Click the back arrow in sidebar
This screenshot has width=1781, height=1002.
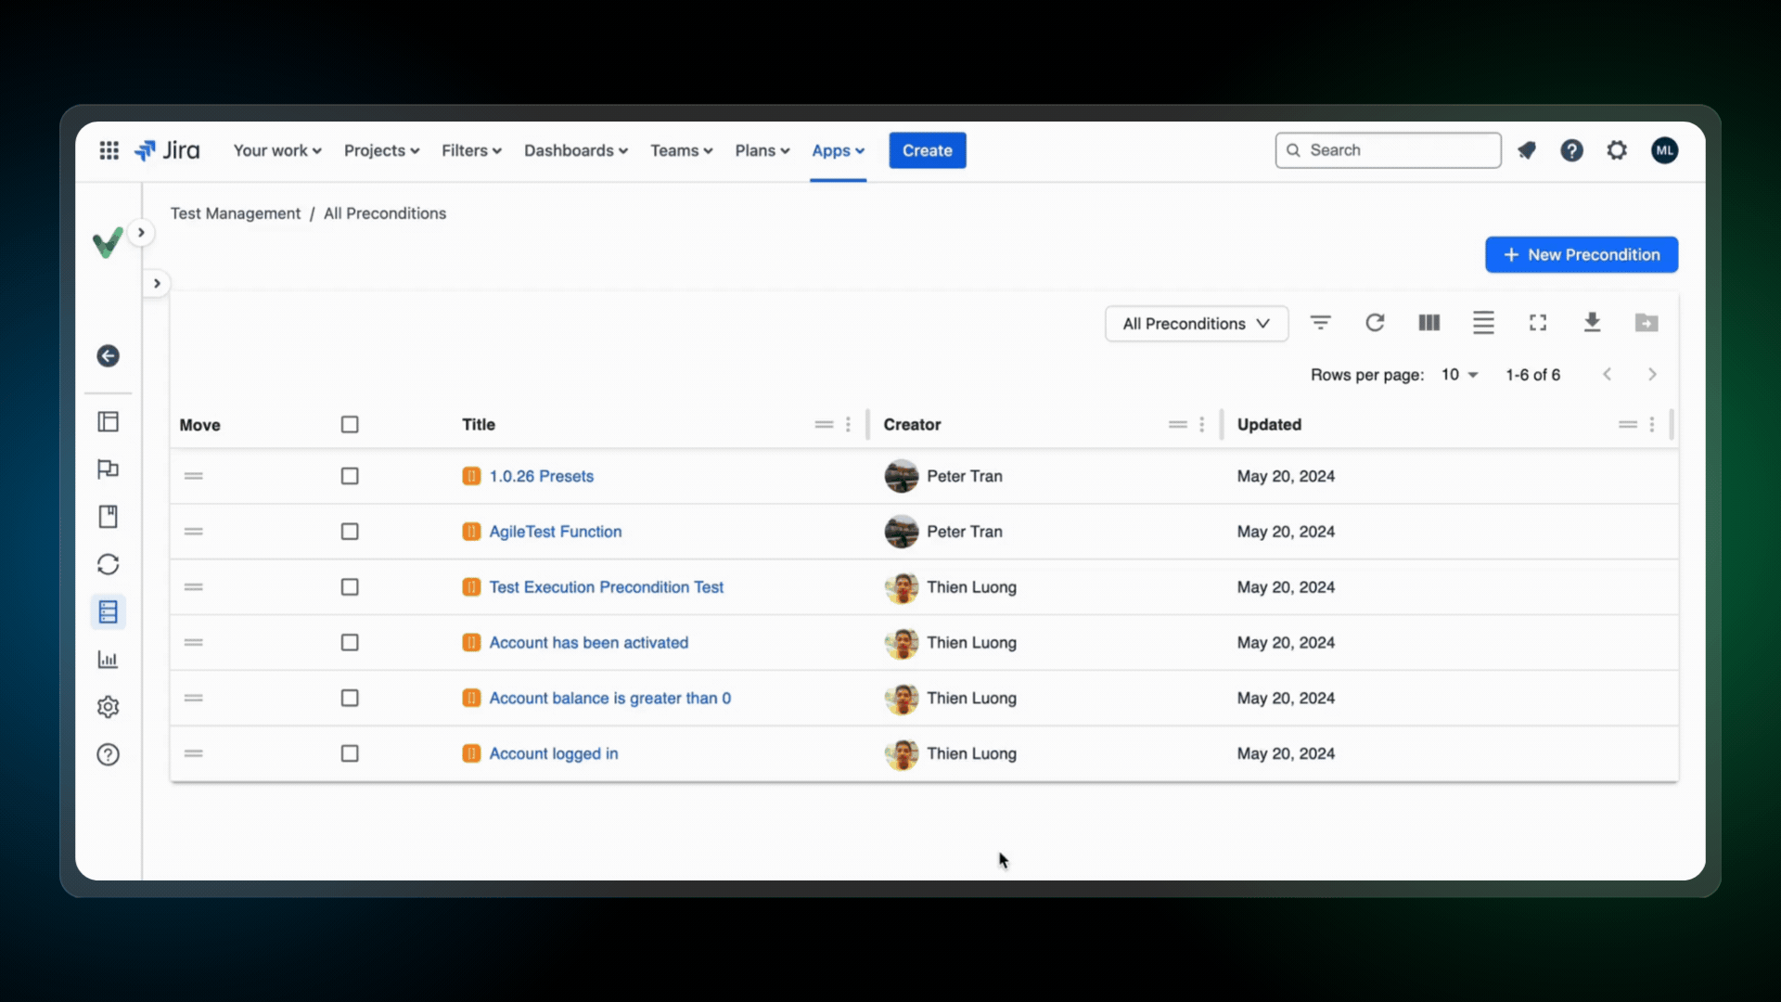coord(108,356)
